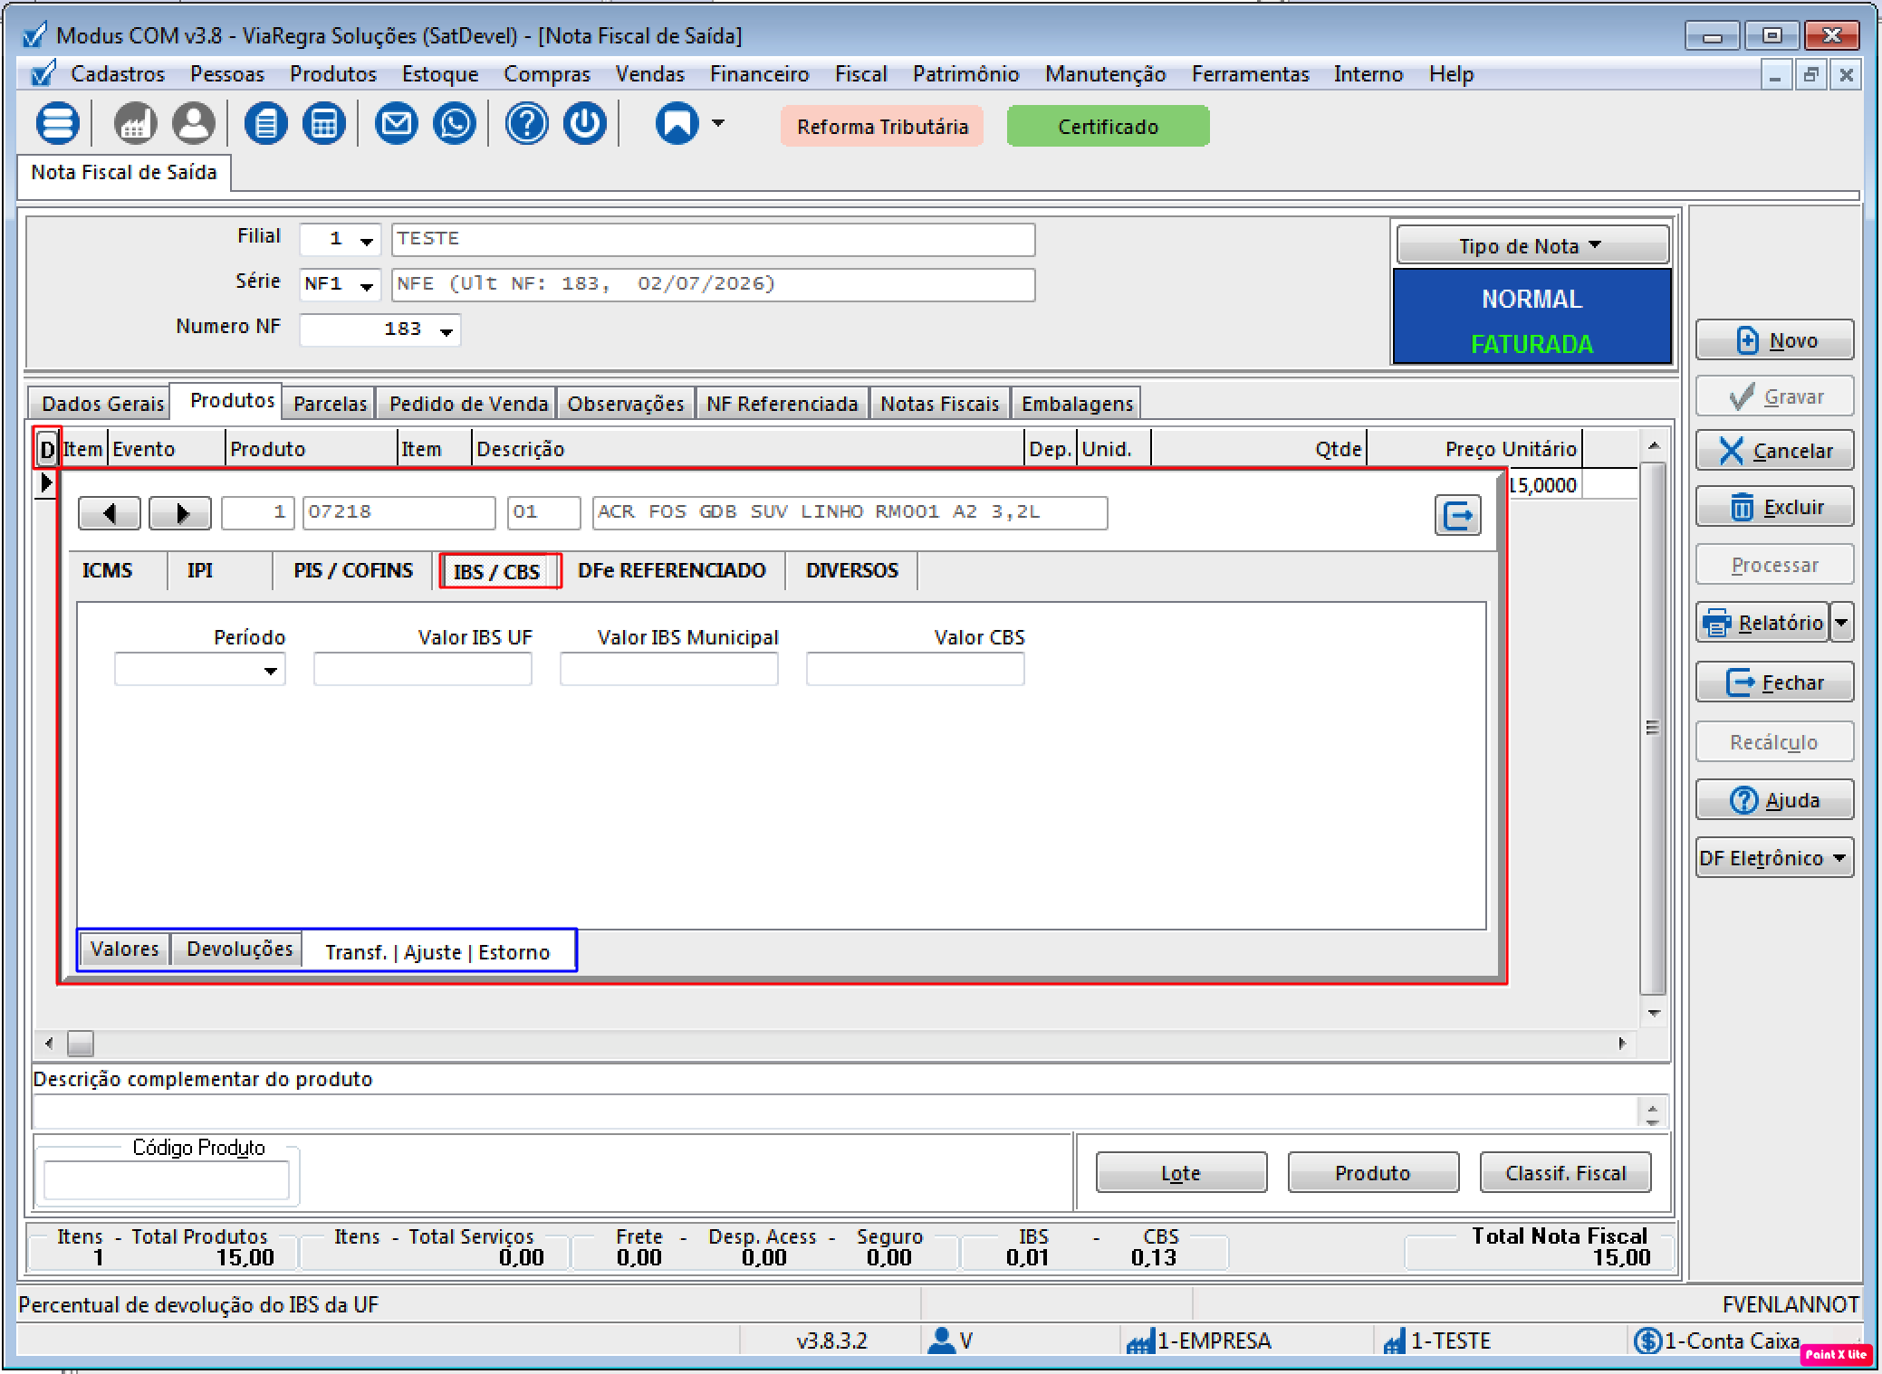This screenshot has height=1374, width=1882.
Task: Open the Fiscal menu
Action: (860, 74)
